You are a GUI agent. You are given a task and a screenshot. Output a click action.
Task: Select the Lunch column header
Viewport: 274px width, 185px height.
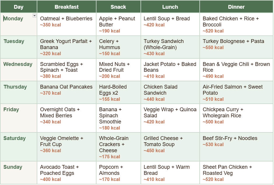click(x=170, y=7)
